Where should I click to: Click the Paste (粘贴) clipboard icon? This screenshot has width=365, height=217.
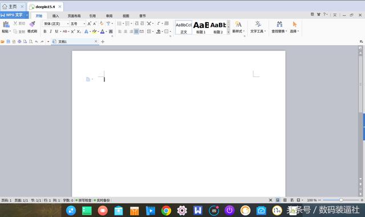(6, 24)
